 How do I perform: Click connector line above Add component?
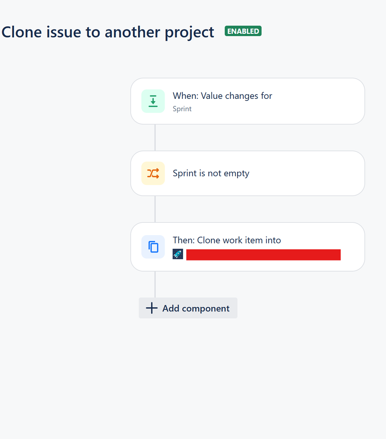pyautogui.click(x=155, y=284)
